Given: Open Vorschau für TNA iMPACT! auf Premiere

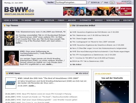Looking at the screenshot, I should pos(93,58).
